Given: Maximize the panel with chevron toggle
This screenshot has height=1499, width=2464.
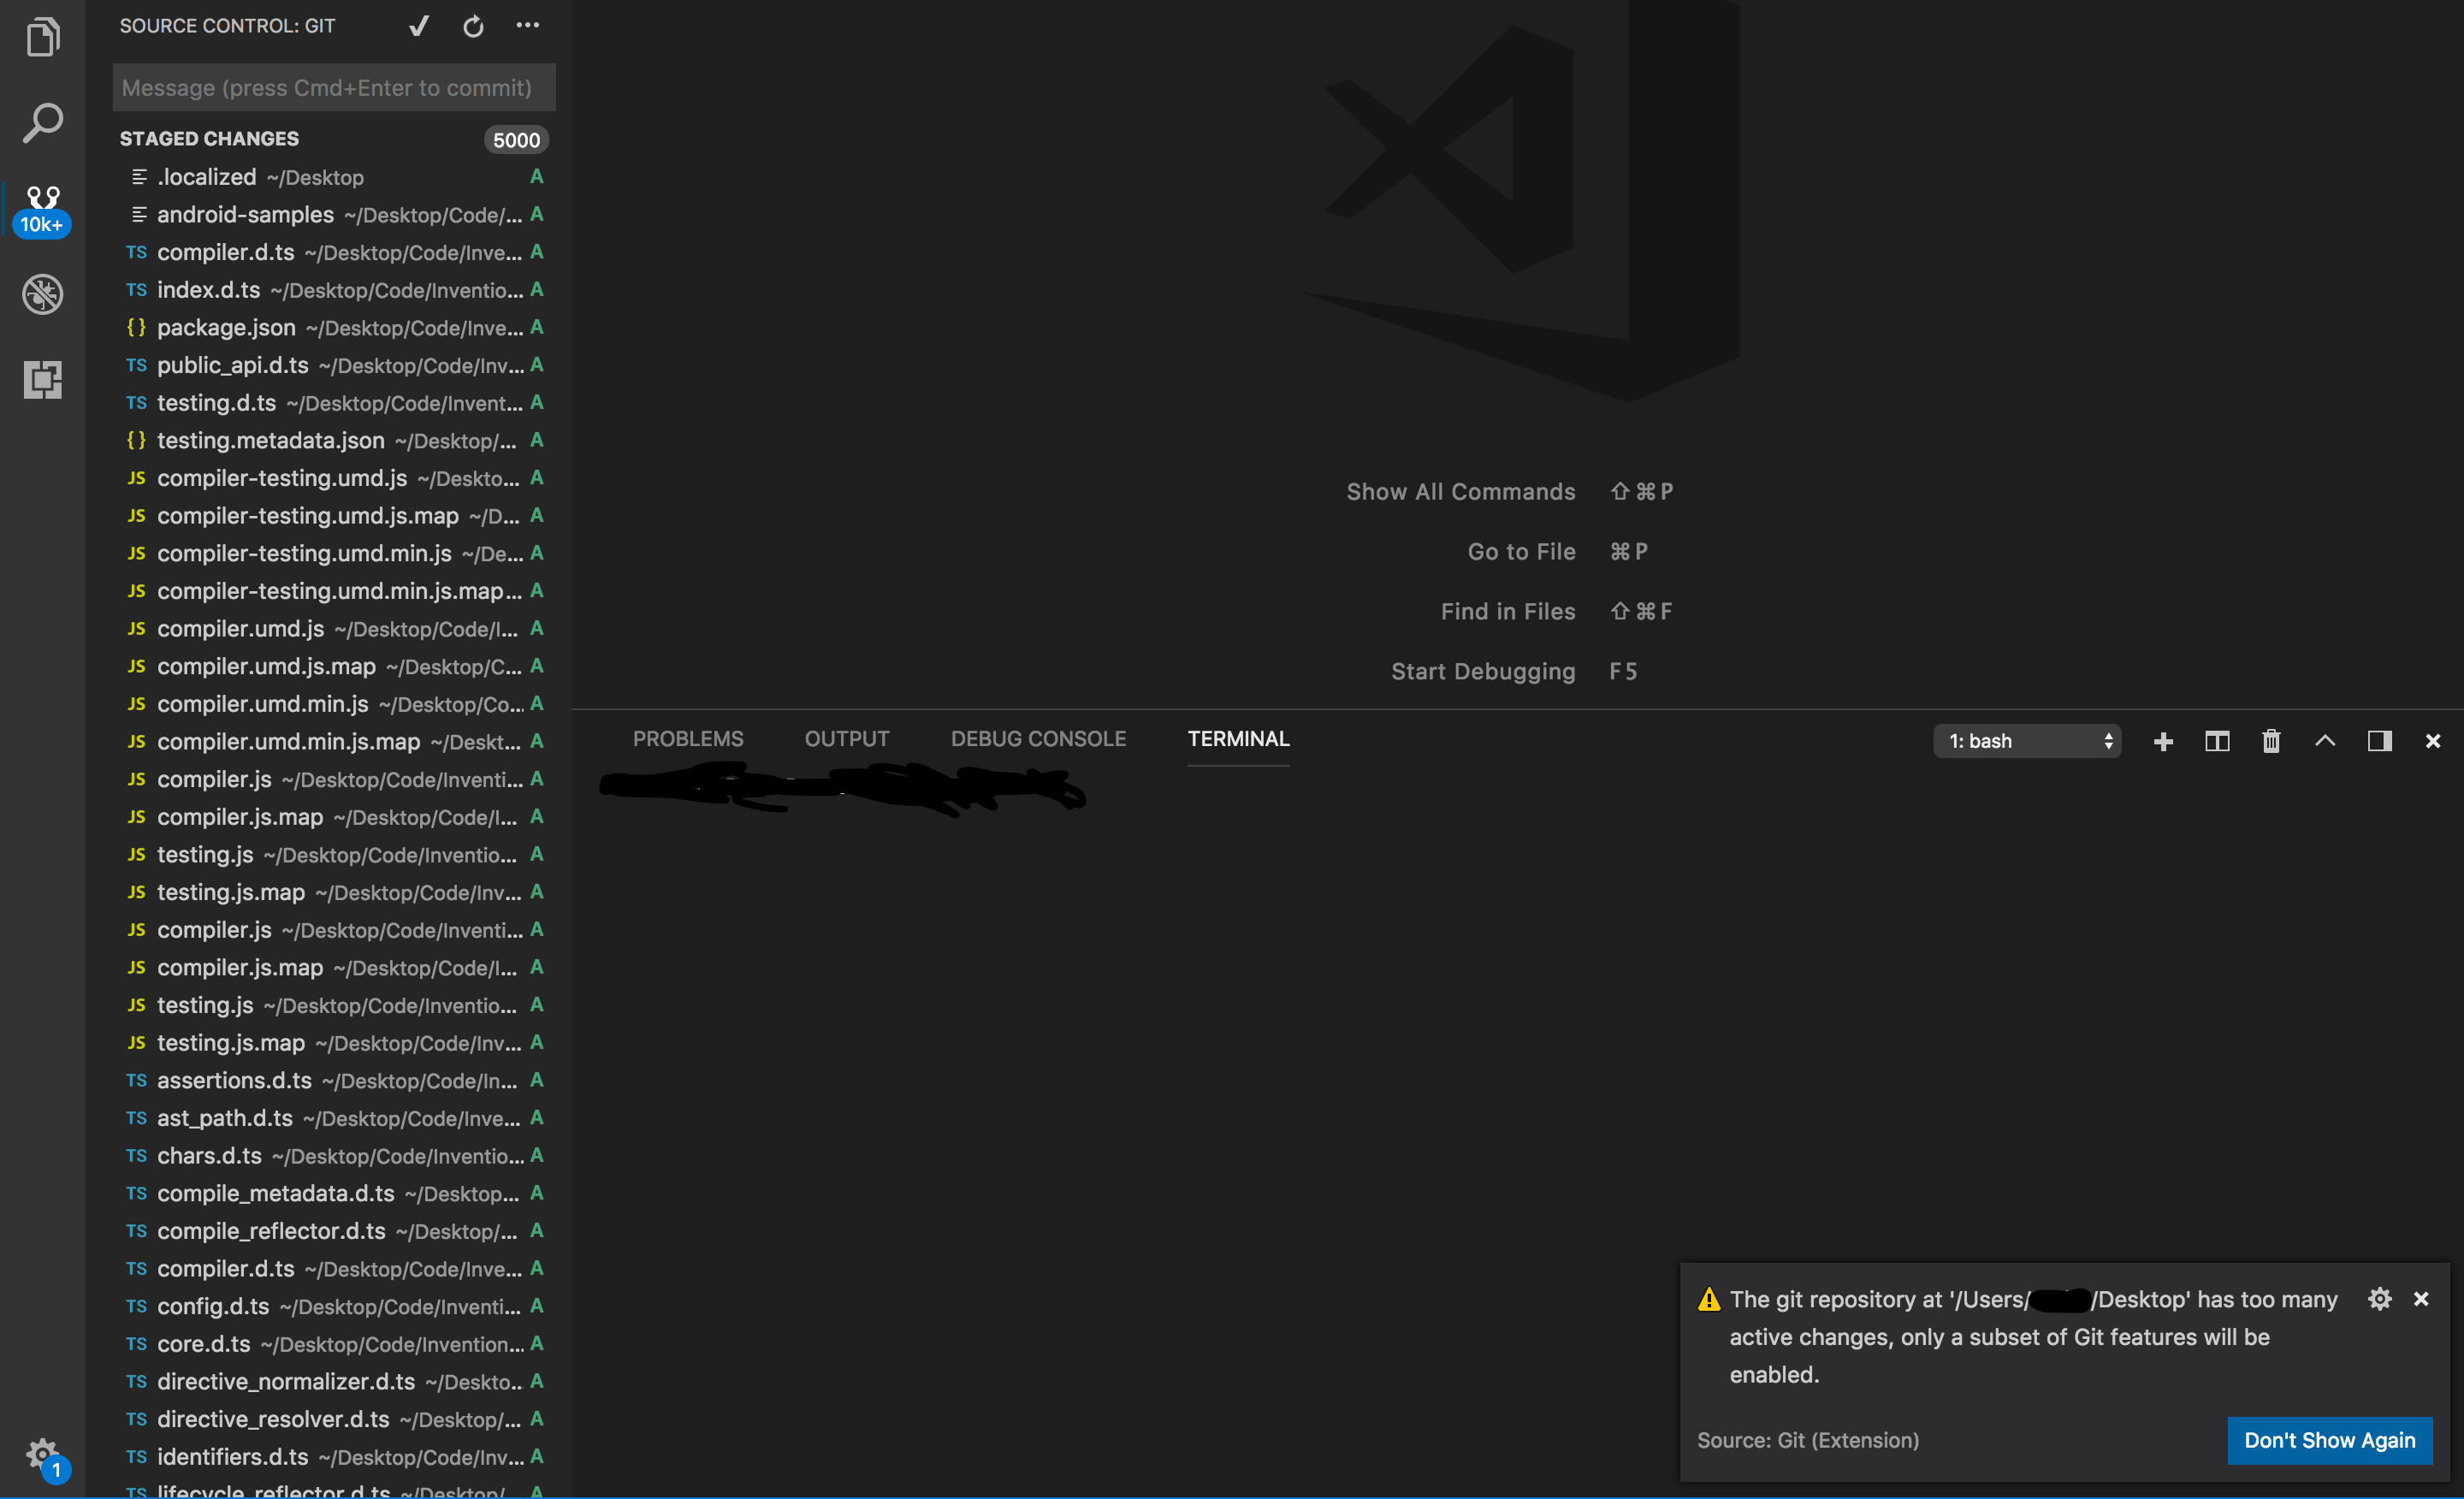Looking at the screenshot, I should click(2325, 741).
